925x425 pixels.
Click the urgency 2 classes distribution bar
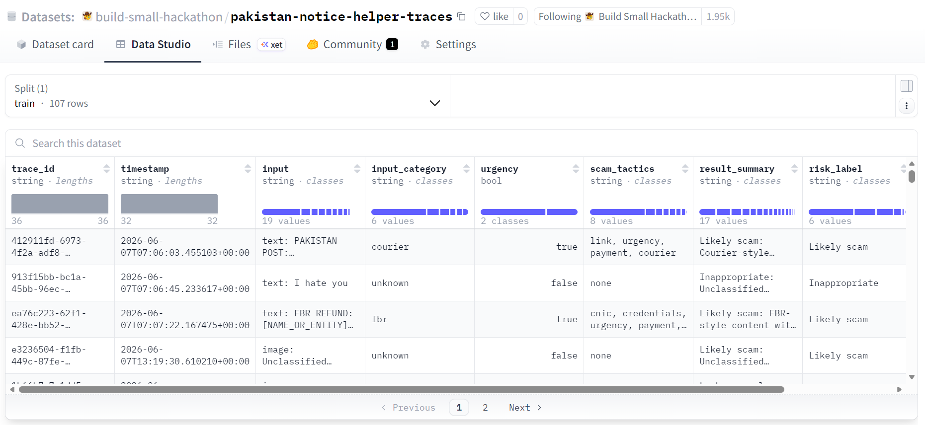tap(529, 212)
